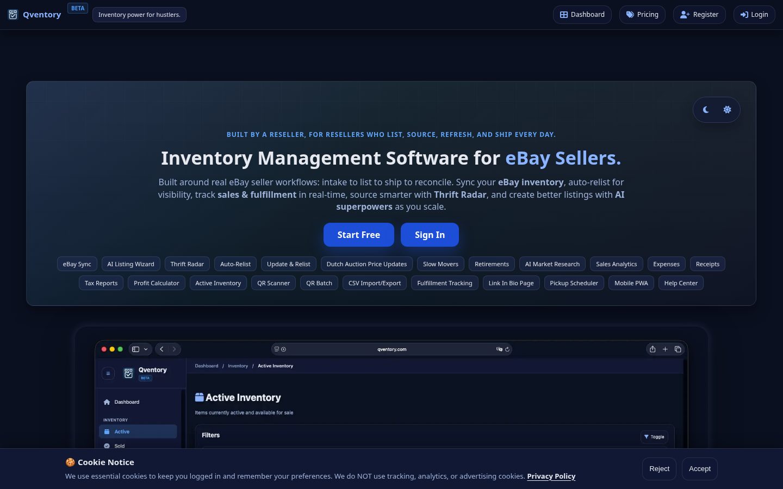783x489 pixels.
Task: Click Dashboard breadcrumb in preview
Action: (x=207, y=366)
